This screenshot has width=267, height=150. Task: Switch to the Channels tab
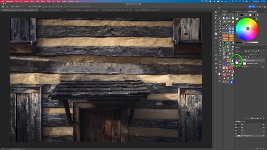[238, 121]
